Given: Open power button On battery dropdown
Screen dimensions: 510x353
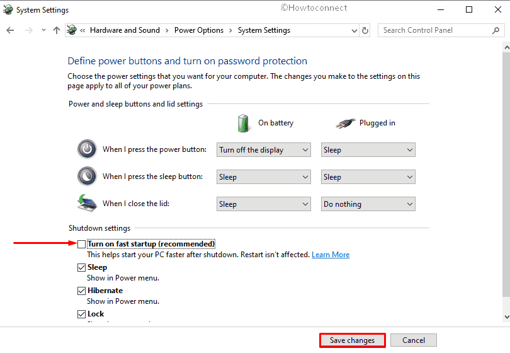Looking at the screenshot, I should (264, 150).
